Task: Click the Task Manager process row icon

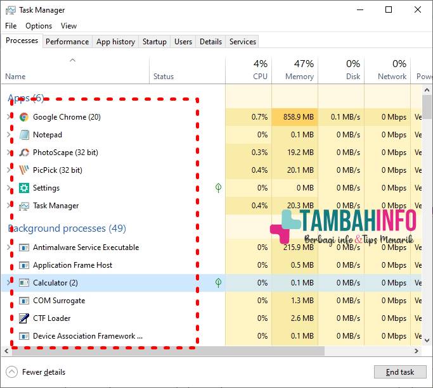Action: (24, 206)
